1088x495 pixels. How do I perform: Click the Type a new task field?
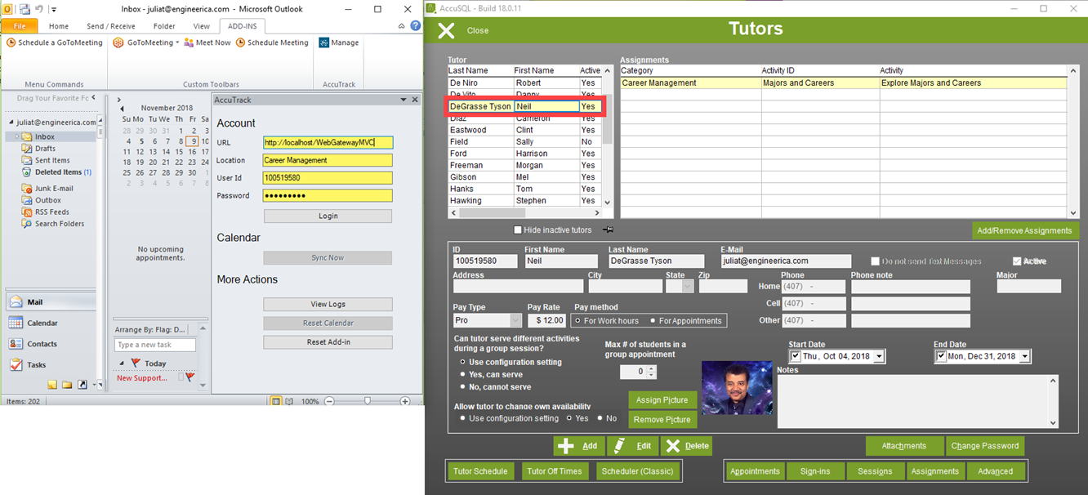[155, 346]
